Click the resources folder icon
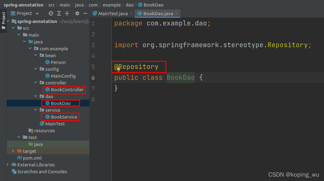324x181 pixels. click(31, 131)
